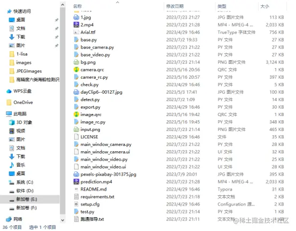Image resolution: width=296 pixels, height=231 pixels.
Task: Click the 选中 1 个项目 status text
Action: click(42, 227)
